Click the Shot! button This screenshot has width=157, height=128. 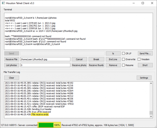pyautogui.click(x=145, y=65)
